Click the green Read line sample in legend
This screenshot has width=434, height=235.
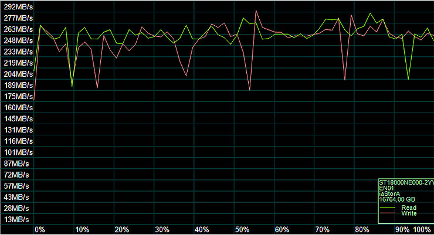pos(388,207)
